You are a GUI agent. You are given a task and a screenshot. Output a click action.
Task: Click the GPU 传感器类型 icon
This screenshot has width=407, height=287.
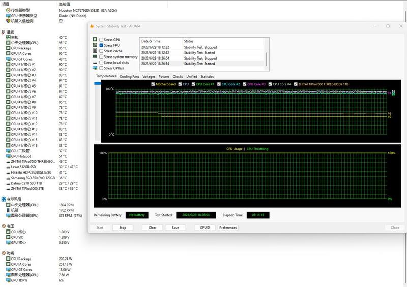(x=8, y=16)
